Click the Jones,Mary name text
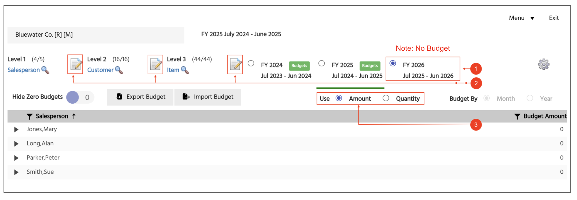Screen dimensions: 577x200 click(x=42, y=129)
